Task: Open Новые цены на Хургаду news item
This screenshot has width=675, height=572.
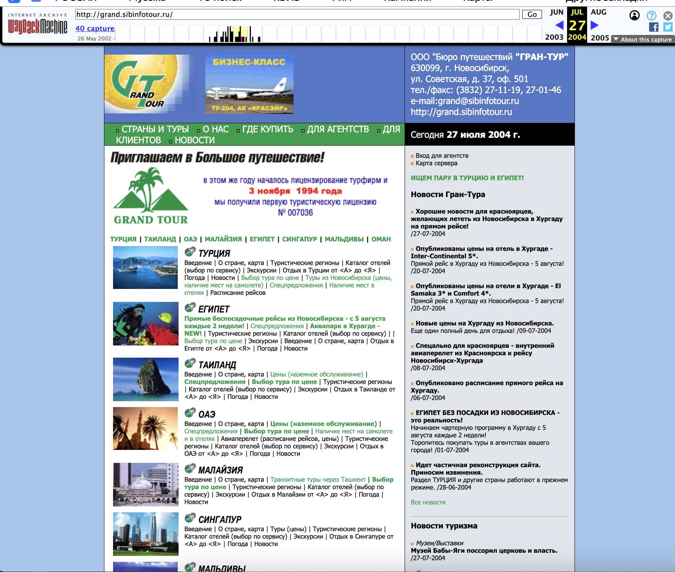Action: (x=485, y=323)
